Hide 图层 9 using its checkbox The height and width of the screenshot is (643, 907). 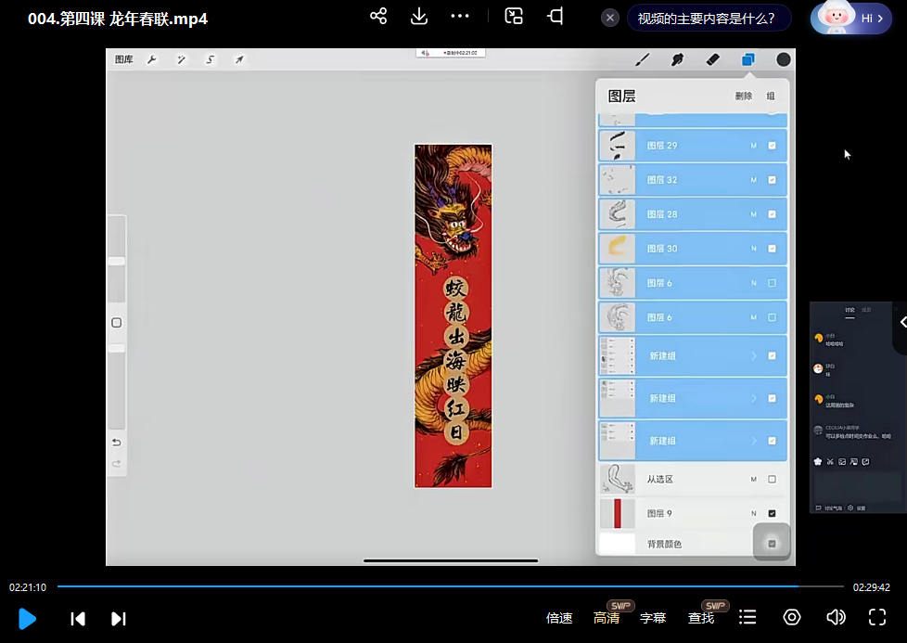pyautogui.click(x=772, y=513)
